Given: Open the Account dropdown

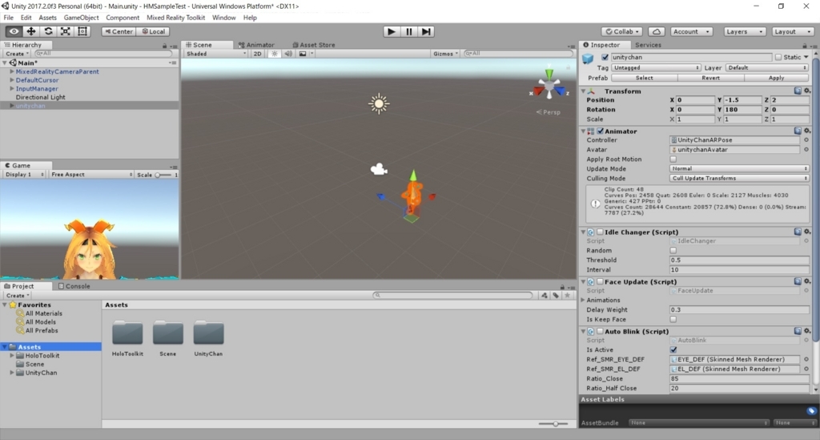Looking at the screenshot, I should click(x=691, y=31).
